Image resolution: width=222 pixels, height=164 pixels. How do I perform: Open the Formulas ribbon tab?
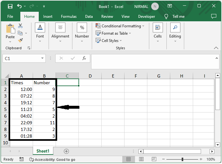pos(69,17)
